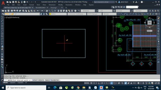Click the Move tool in Modify toolbar

point(158,31)
